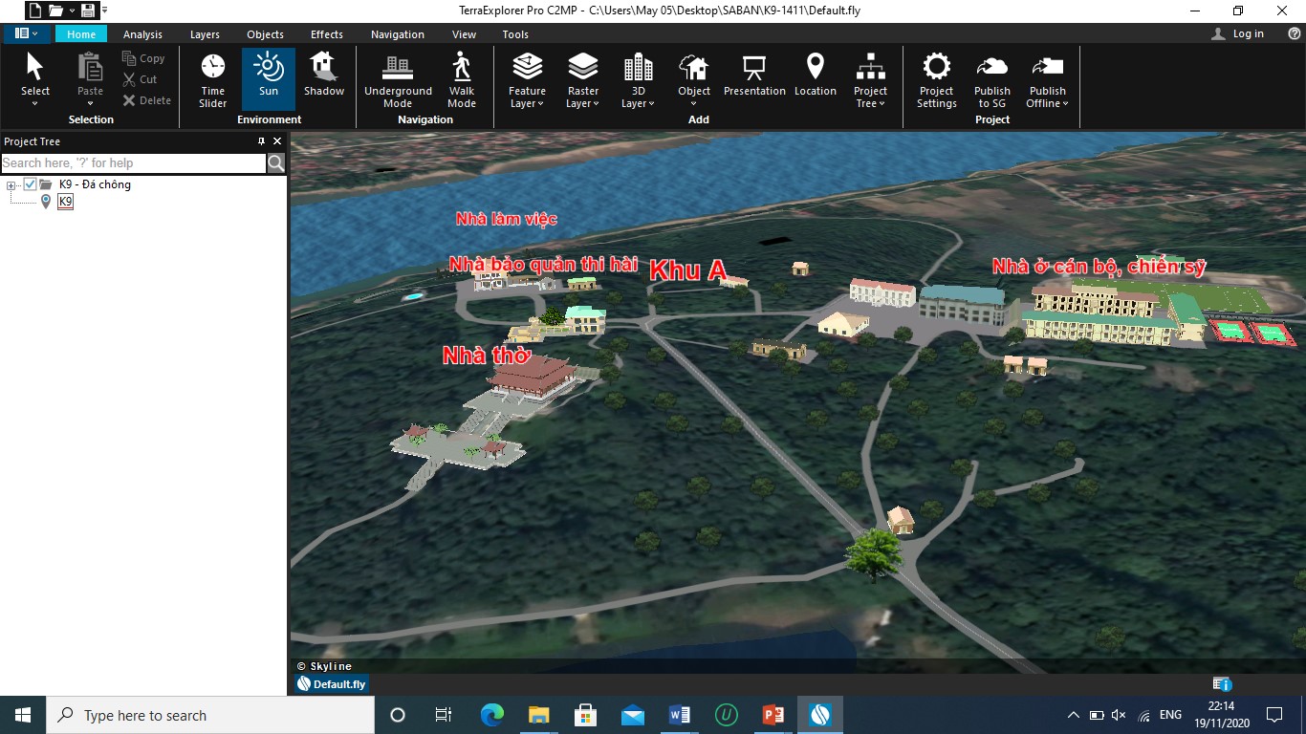Open Project Settings

(936, 80)
